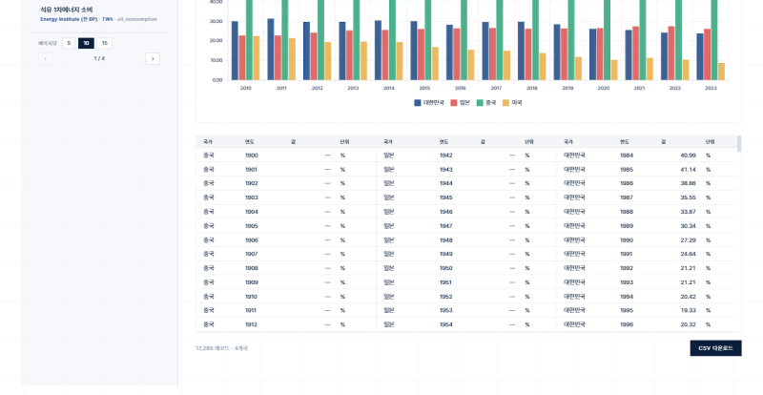
Task: Click the 값 header above 40.99
Action: tap(663, 142)
